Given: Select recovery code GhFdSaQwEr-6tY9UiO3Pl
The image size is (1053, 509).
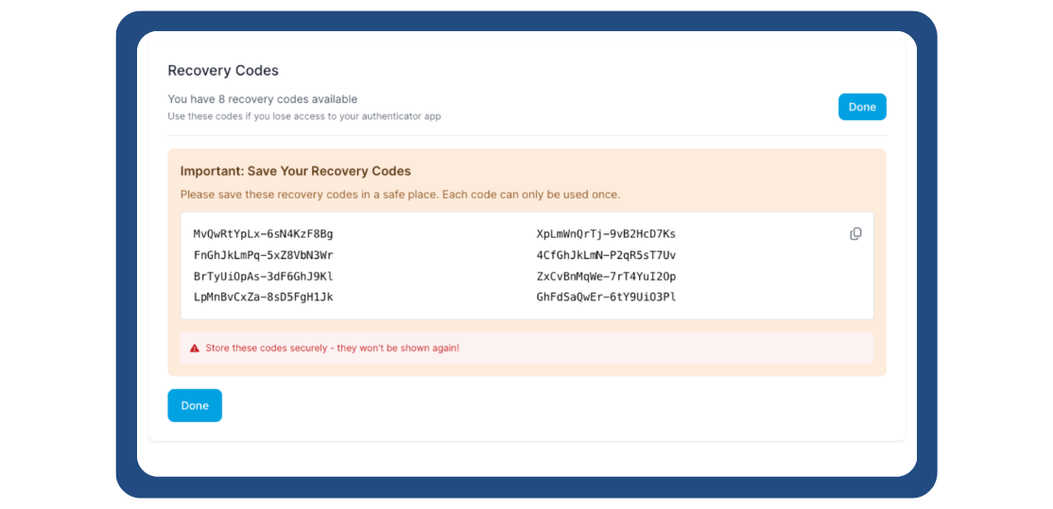Looking at the screenshot, I should pos(607,297).
